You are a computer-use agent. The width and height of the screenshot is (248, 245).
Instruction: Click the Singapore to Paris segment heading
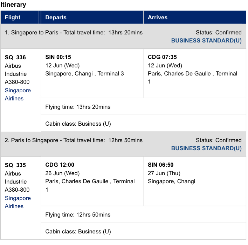tap(74, 33)
